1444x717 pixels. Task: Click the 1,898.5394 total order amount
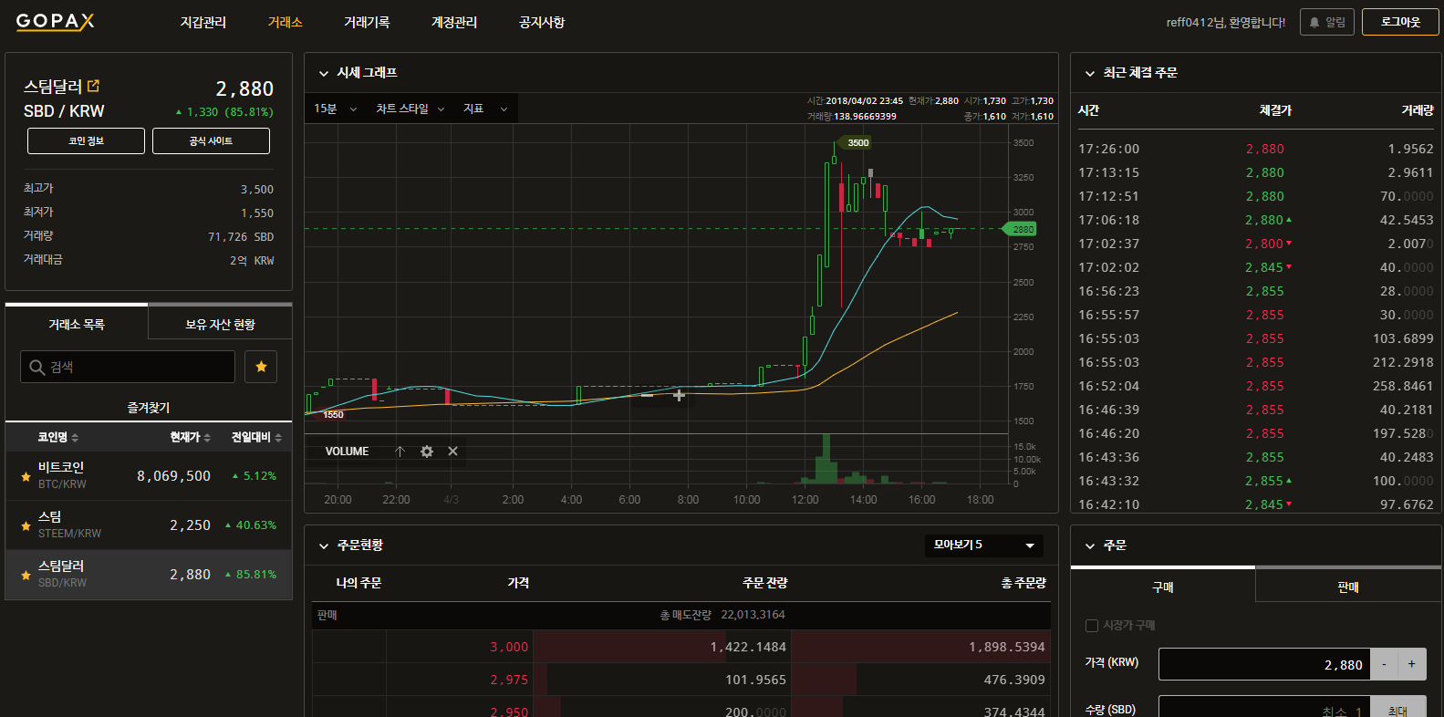pyautogui.click(x=1007, y=647)
